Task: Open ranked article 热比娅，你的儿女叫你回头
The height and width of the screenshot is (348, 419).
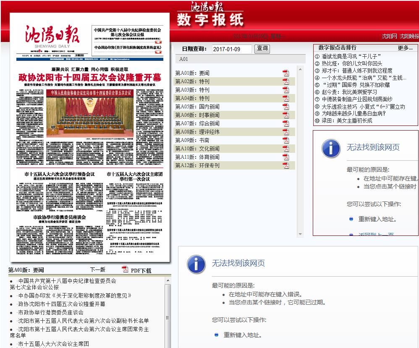Action: coord(352,64)
